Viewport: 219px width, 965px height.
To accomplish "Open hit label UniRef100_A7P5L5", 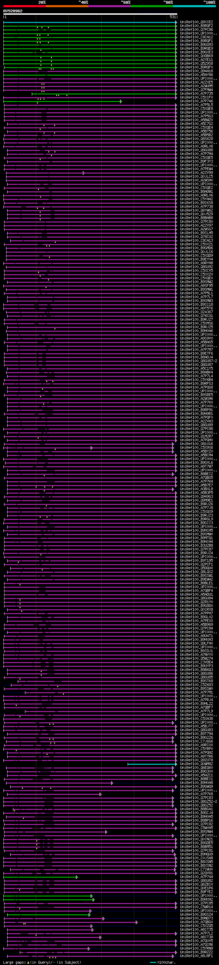I will pyautogui.click(x=196, y=105).
